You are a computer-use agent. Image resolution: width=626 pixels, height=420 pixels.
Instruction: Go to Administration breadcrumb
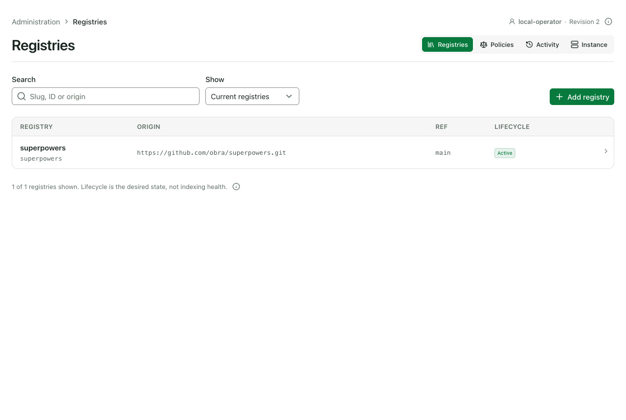pyautogui.click(x=36, y=22)
